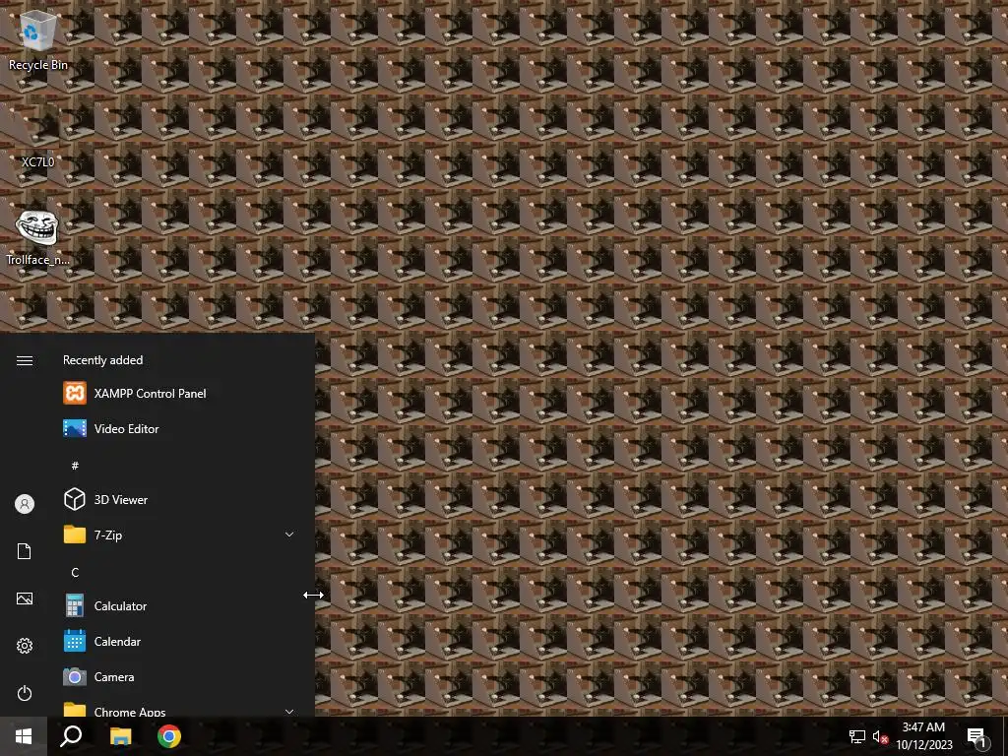This screenshot has height=756, width=1008.
Task: Launch the Camera app
Action: [182, 677]
